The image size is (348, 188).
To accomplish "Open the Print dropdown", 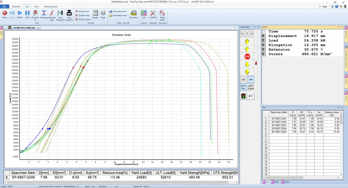I will coord(103,20).
